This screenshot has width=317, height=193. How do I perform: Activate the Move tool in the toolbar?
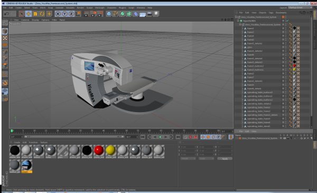pyautogui.click(x=29, y=14)
